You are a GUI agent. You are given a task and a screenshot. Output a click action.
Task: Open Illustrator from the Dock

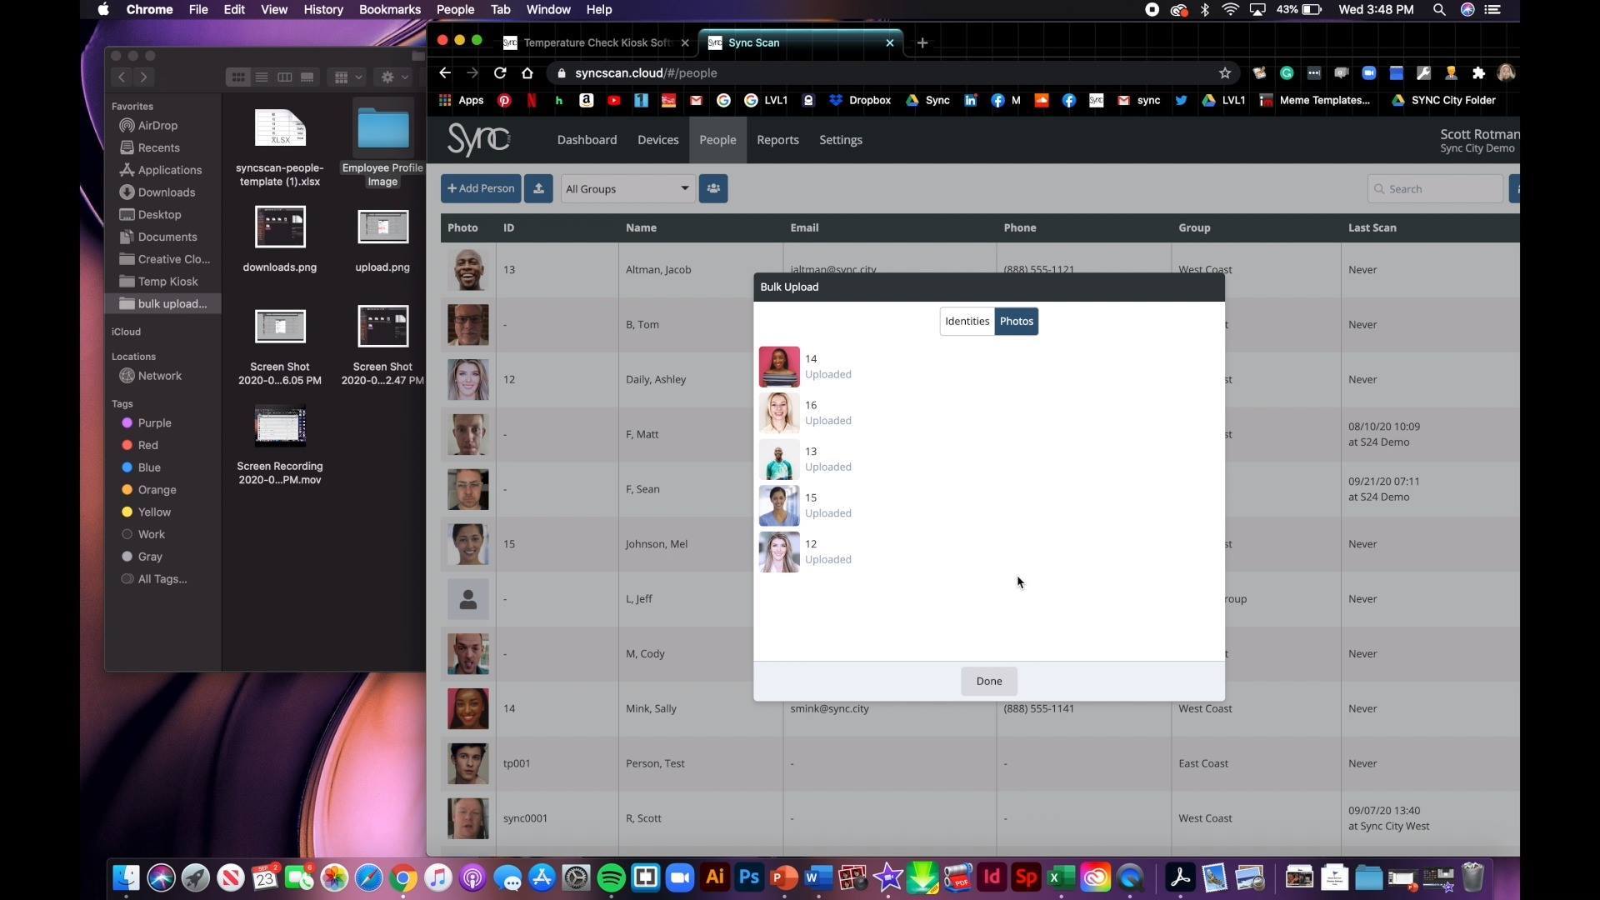pos(715,877)
